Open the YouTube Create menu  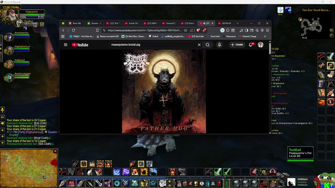tap(237, 45)
